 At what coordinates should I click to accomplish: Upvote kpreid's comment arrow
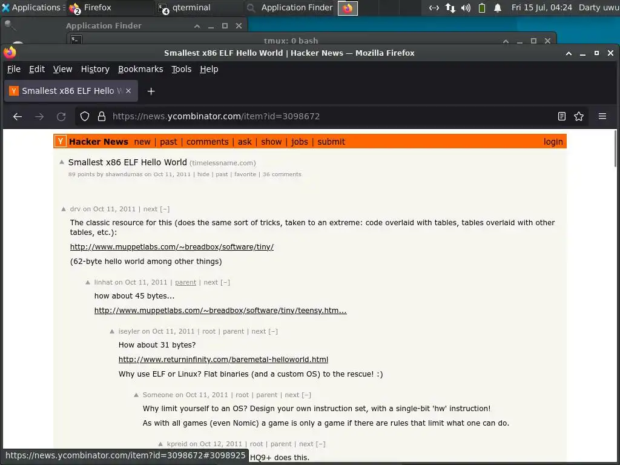coord(160,444)
